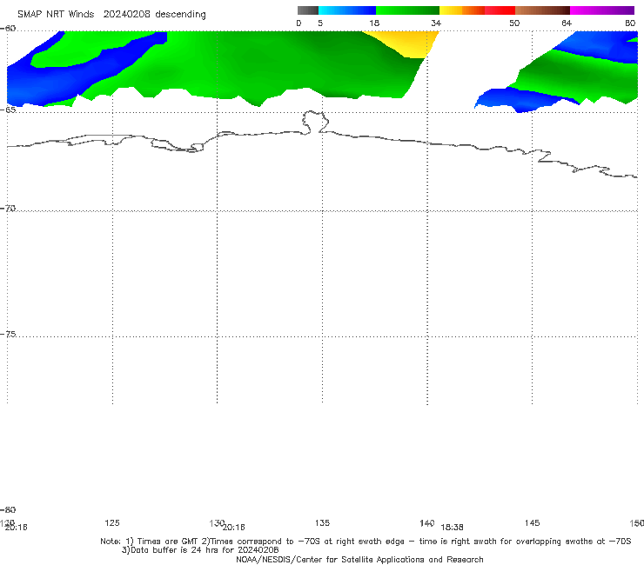Click the blue wind band near longitude 125

click(x=82, y=72)
